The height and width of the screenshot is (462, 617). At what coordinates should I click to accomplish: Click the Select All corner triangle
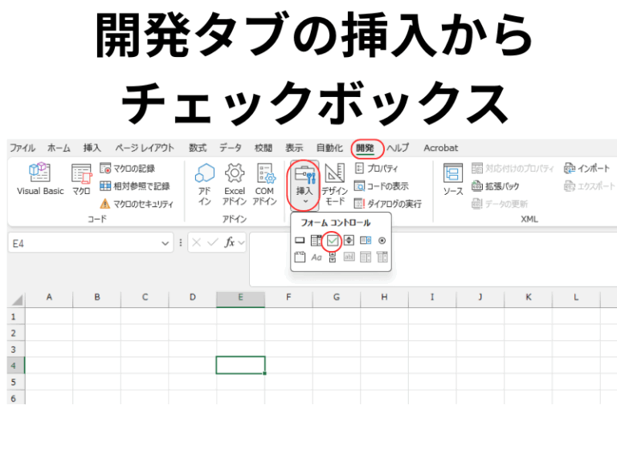(x=16, y=299)
